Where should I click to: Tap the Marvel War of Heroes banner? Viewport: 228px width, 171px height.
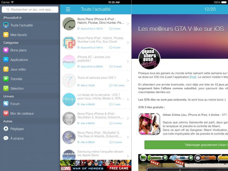96,165
